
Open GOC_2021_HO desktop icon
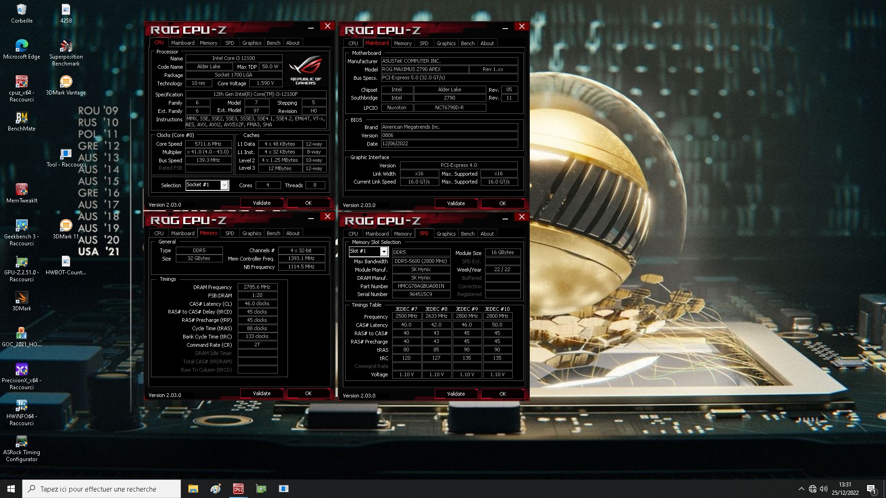point(22,337)
